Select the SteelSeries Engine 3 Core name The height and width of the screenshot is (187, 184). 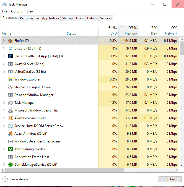click(x=32, y=87)
